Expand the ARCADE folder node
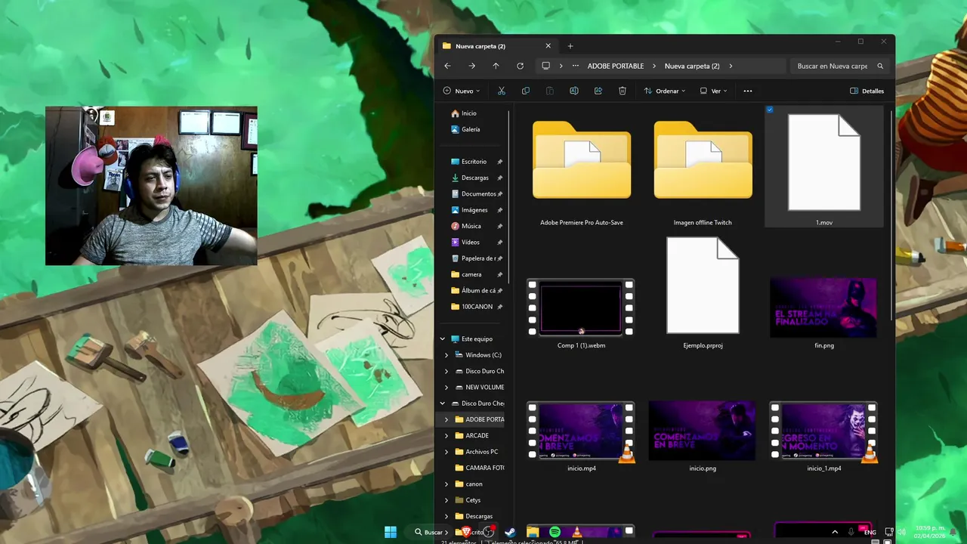This screenshot has width=967, height=544. tap(446, 436)
